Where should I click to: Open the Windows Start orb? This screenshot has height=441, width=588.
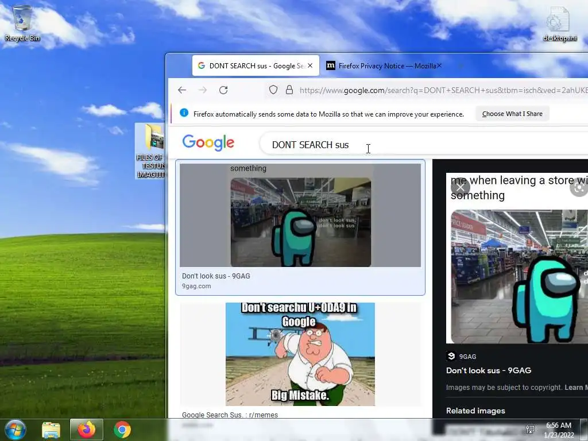pyautogui.click(x=15, y=430)
